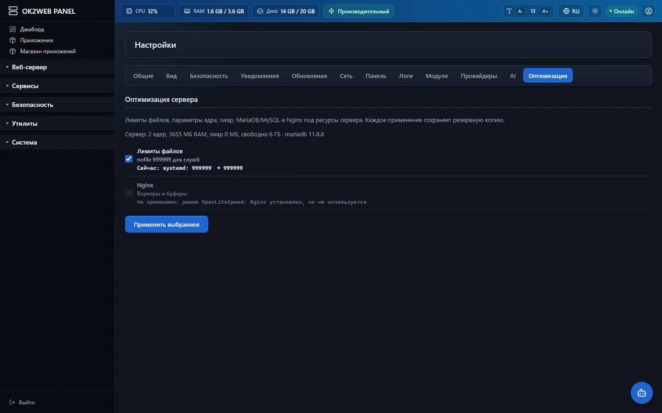This screenshot has width=662, height=413.
Task: Expand the Сервисы sidebar section
Action: 57,86
